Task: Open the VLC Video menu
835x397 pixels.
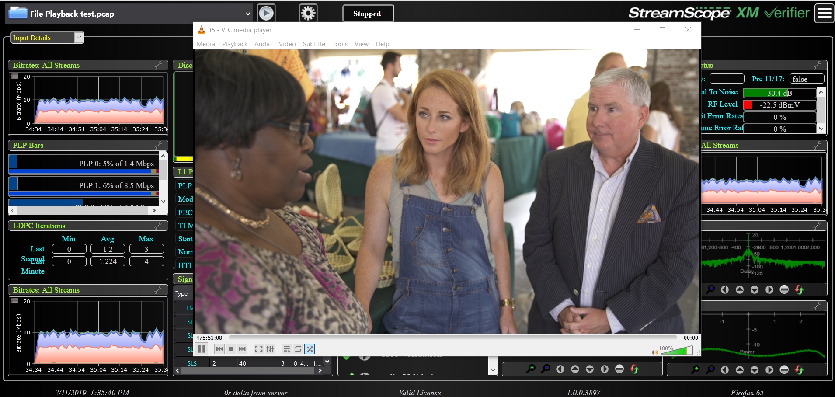Action: click(x=287, y=44)
